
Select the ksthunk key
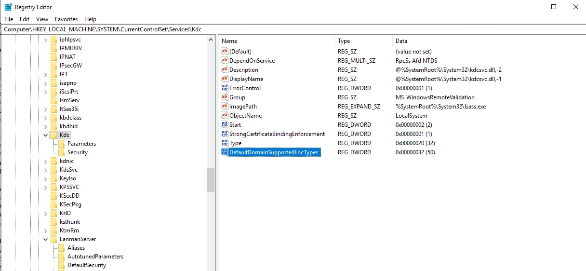(70, 222)
